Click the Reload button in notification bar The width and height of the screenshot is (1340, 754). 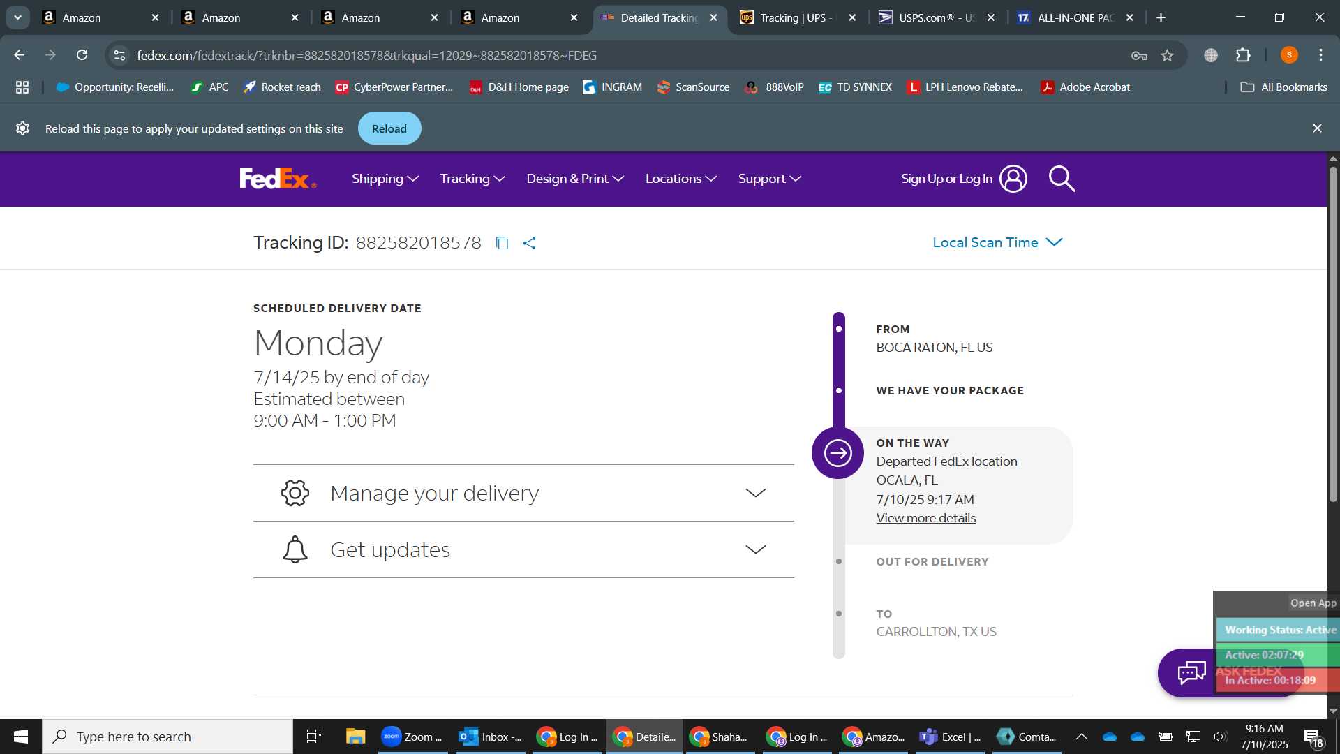click(389, 128)
